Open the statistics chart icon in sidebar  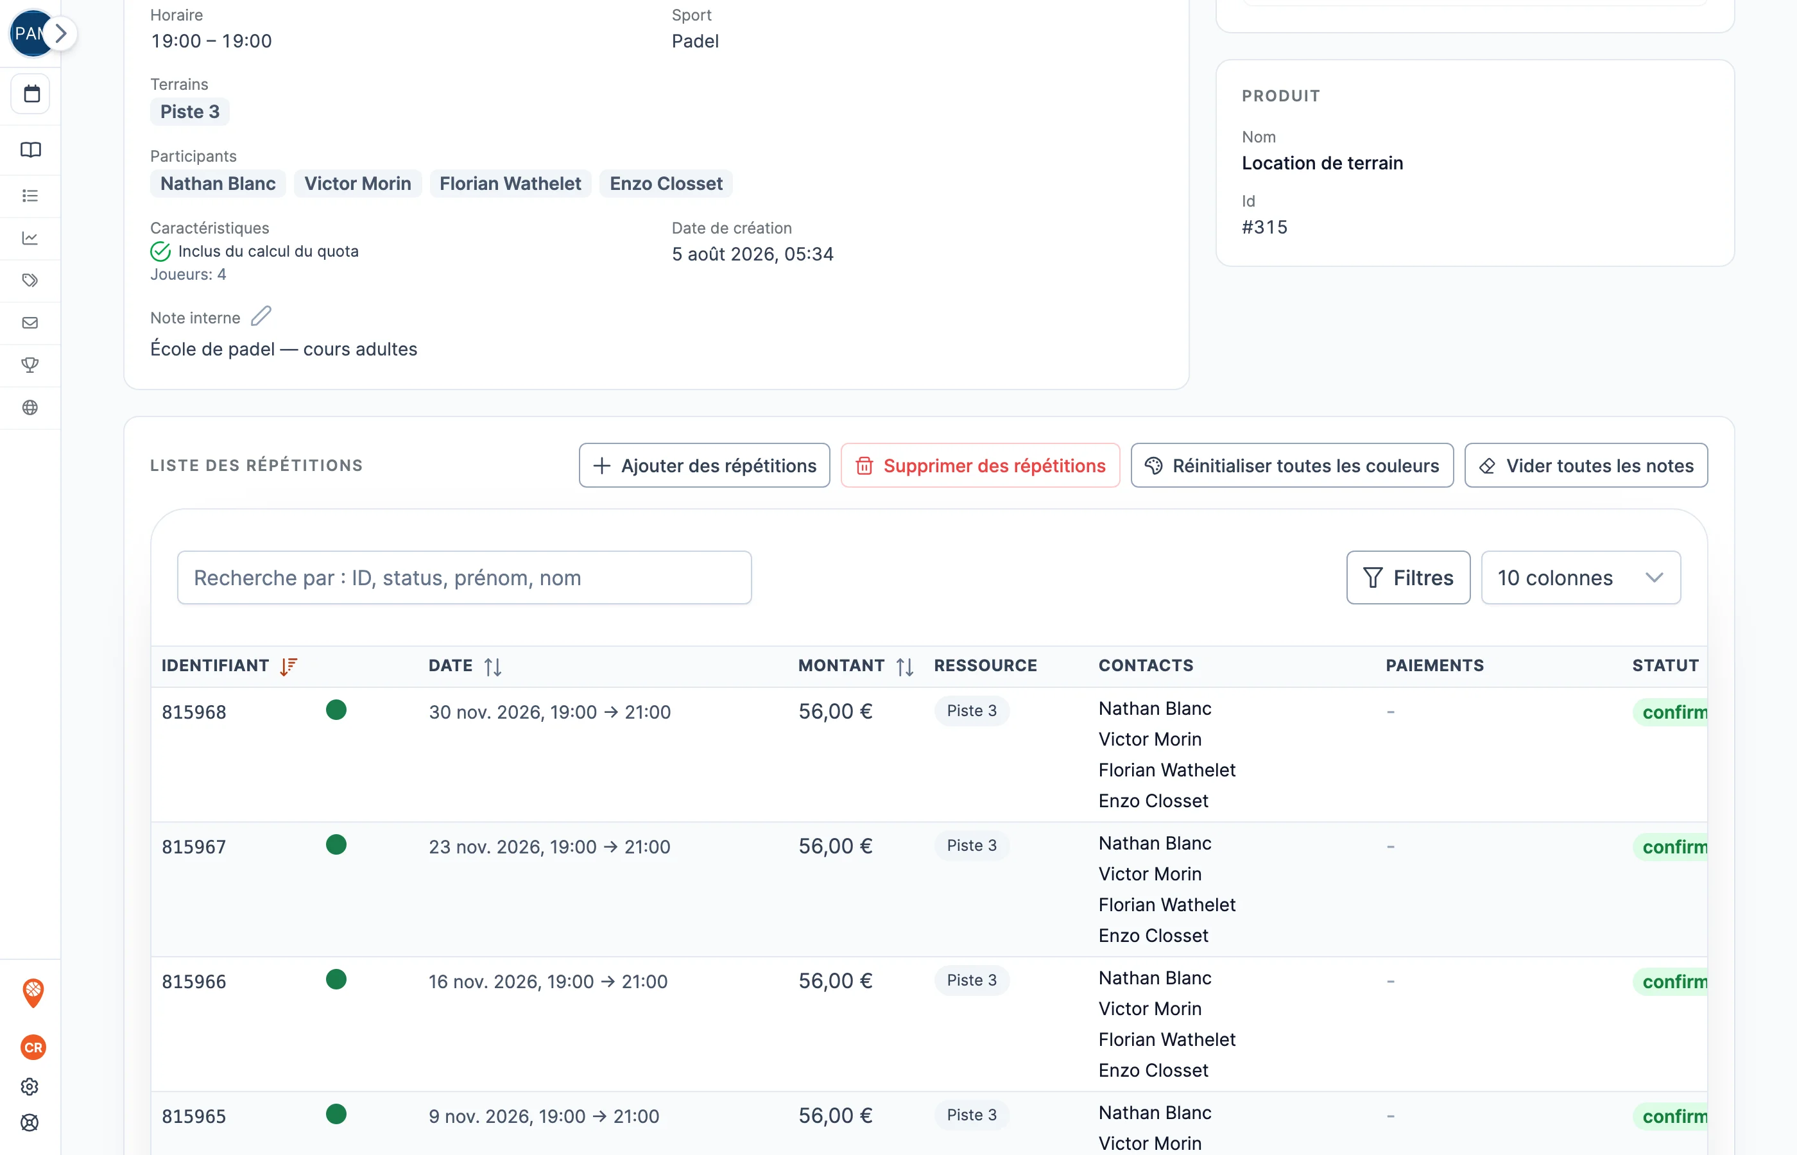click(30, 239)
